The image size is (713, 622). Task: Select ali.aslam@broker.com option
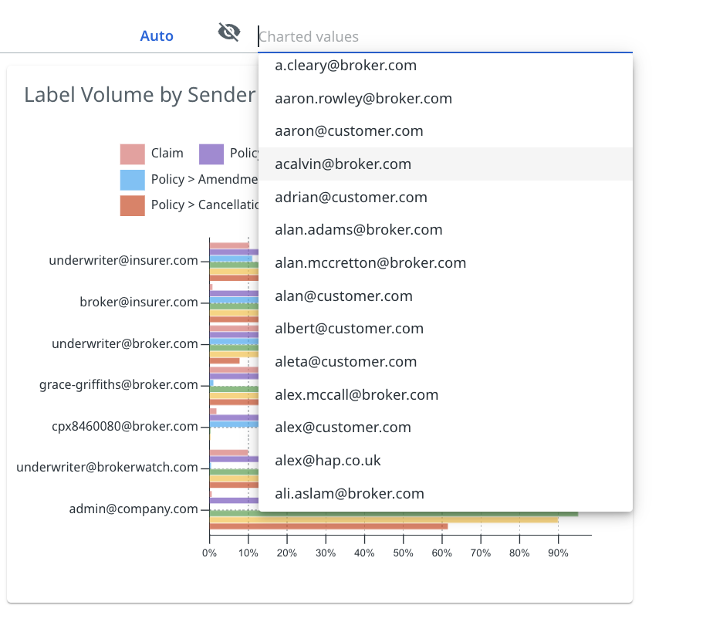[x=350, y=494]
